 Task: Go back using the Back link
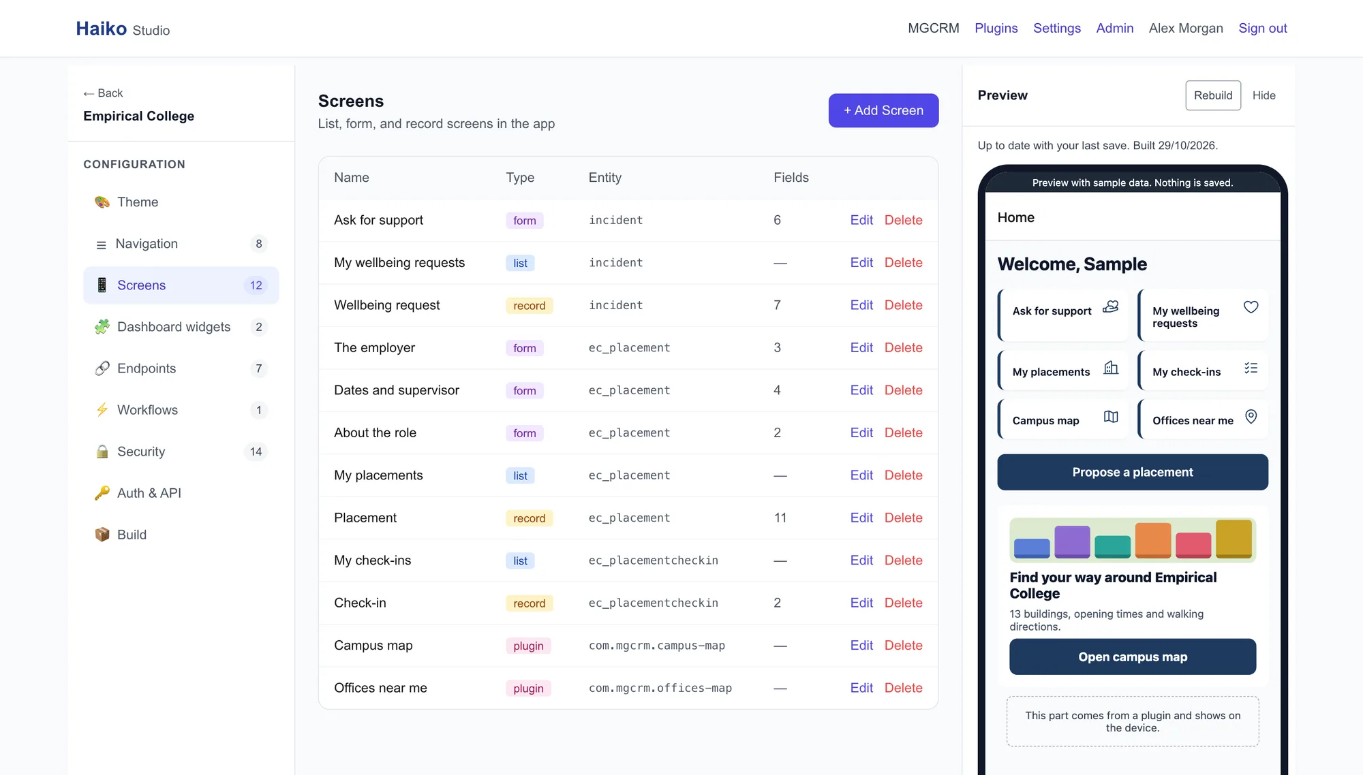tap(103, 93)
